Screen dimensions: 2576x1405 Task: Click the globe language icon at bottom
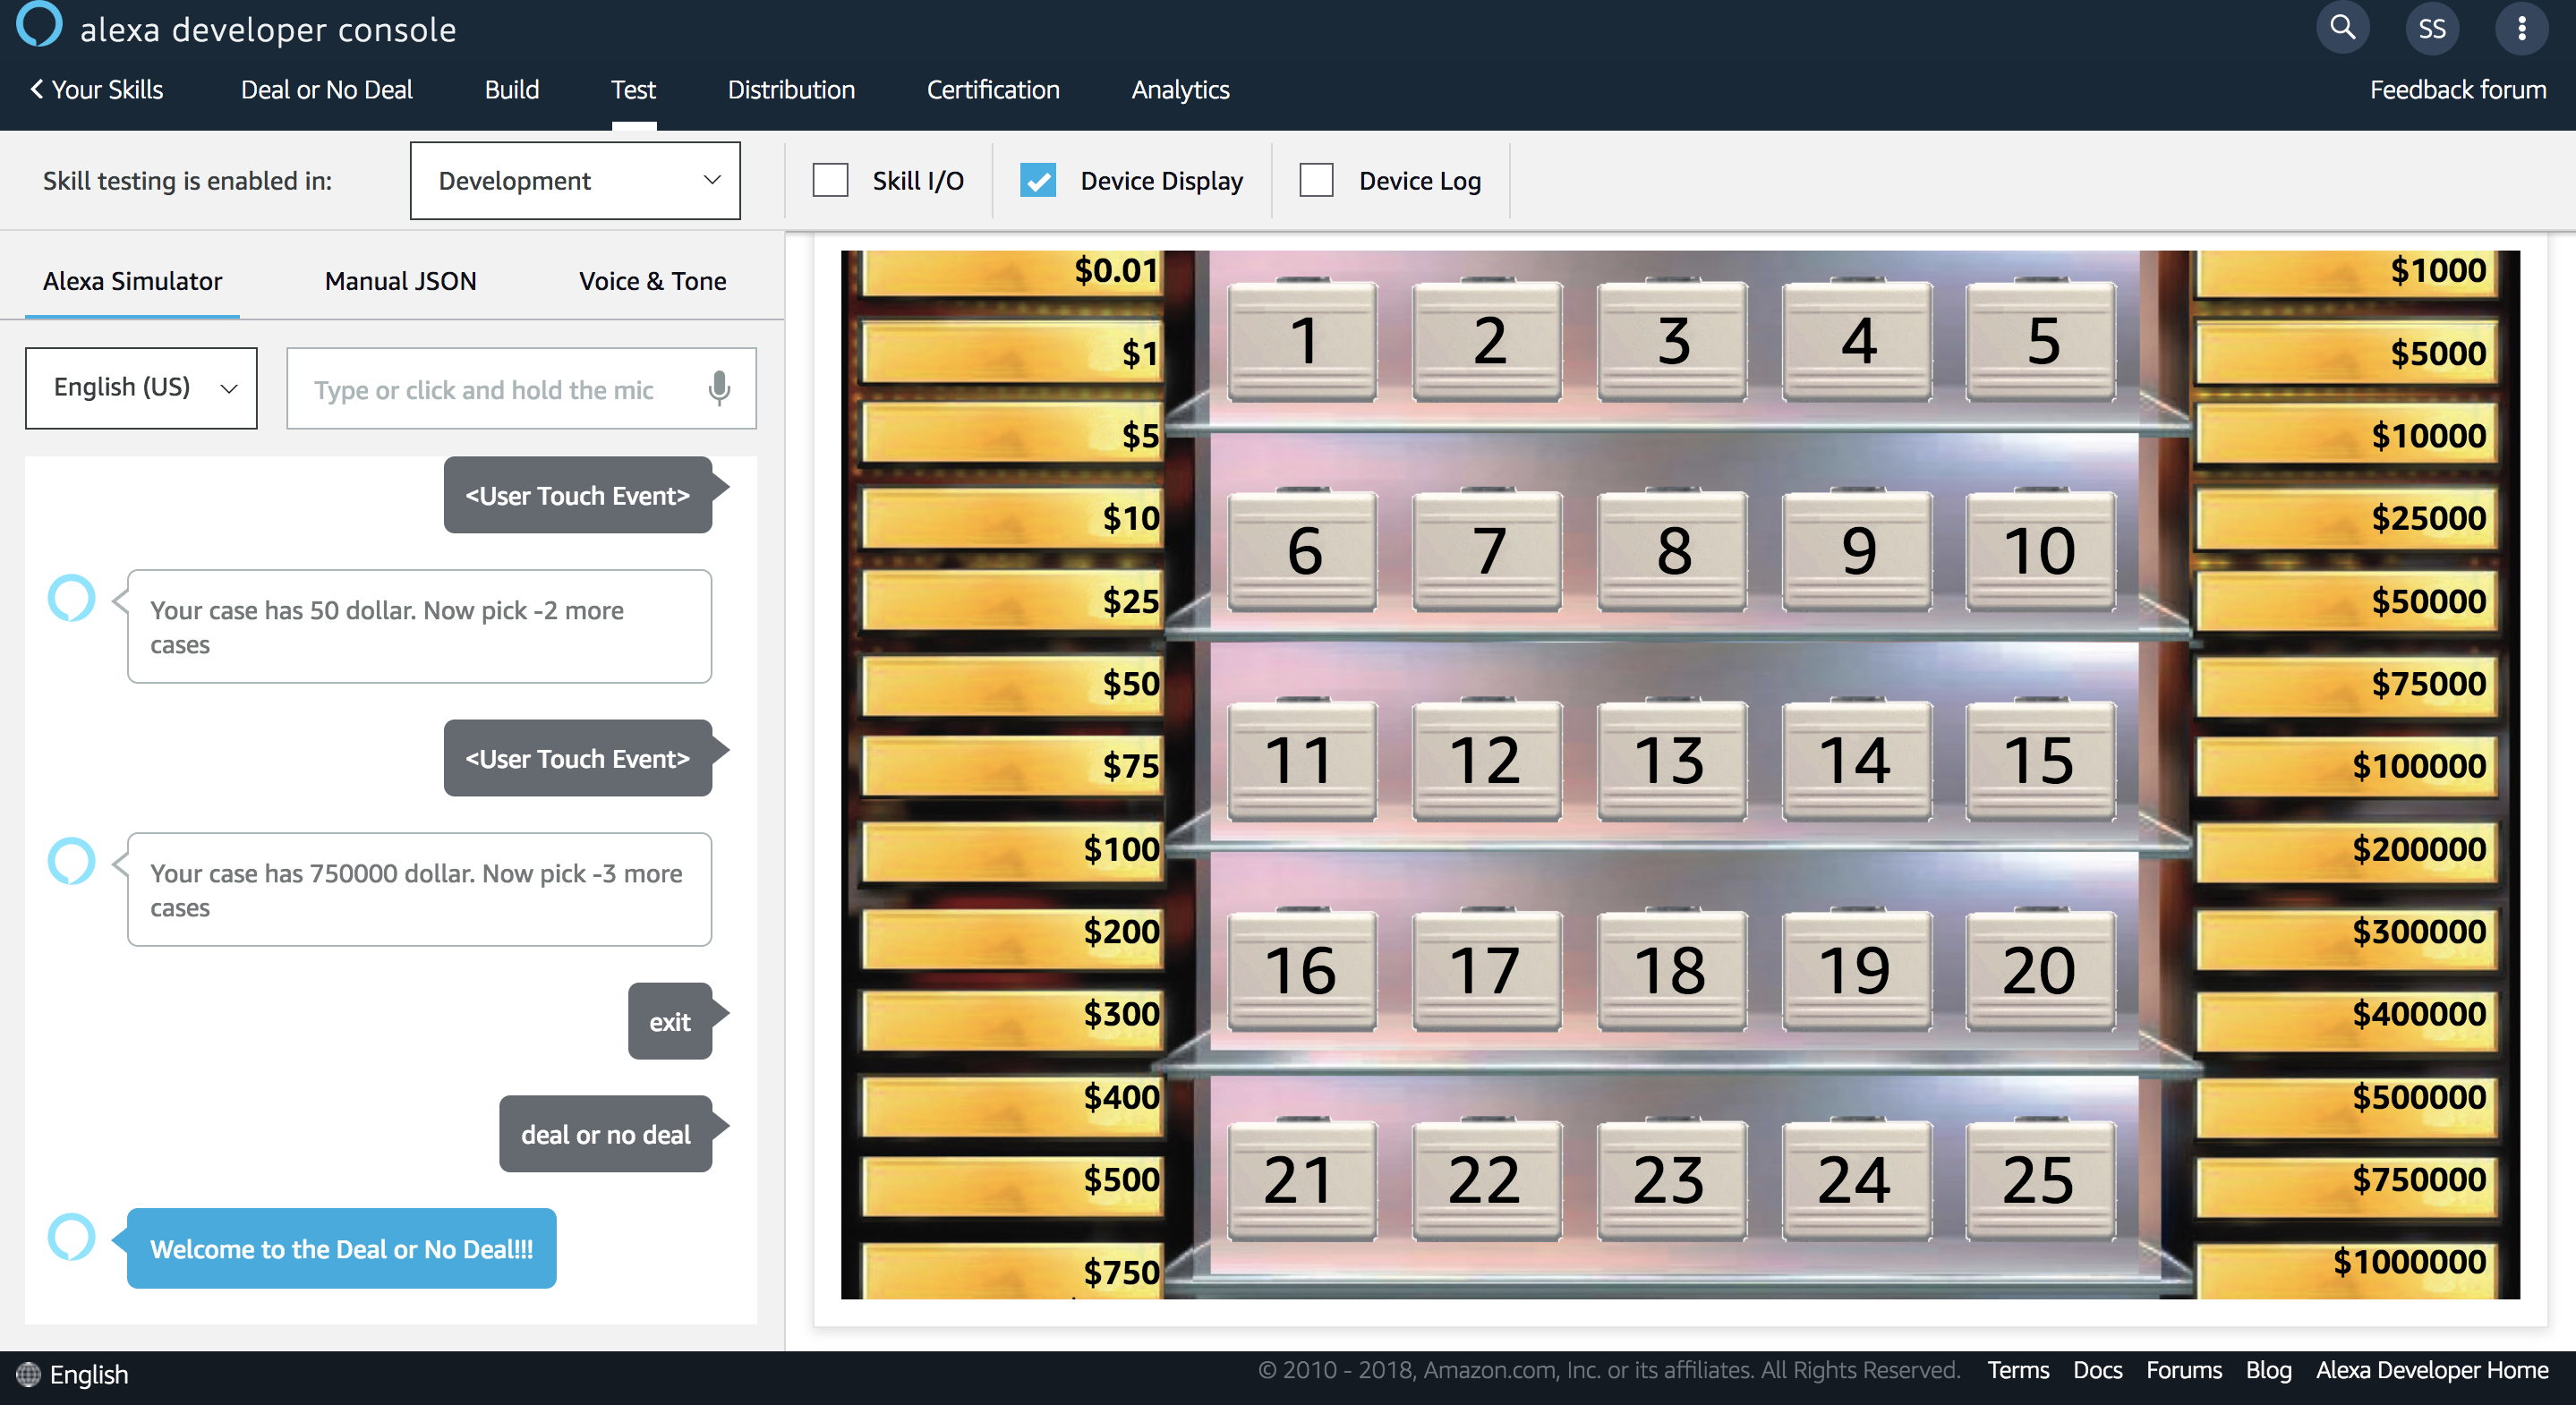(x=28, y=1374)
